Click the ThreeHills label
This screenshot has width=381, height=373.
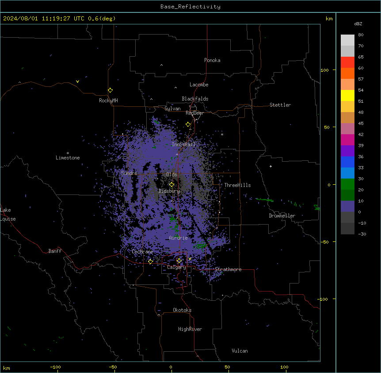[237, 185]
